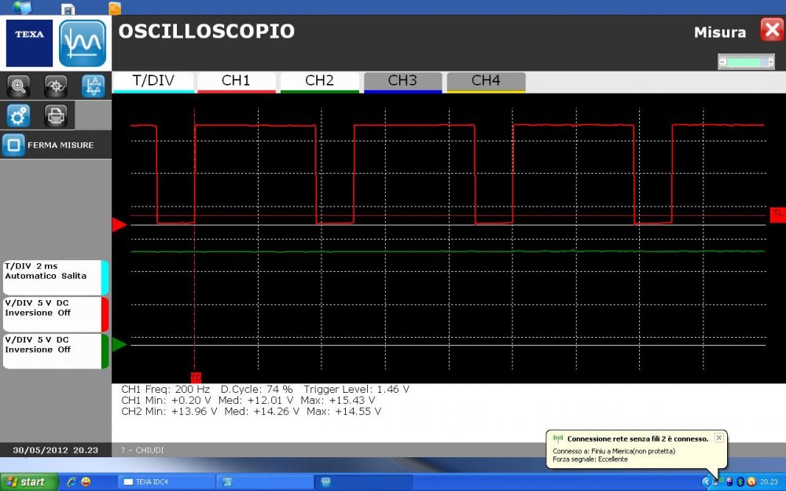Select the cursor crosshair measurement icon
Image resolution: width=786 pixels, height=491 pixels.
pyautogui.click(x=56, y=86)
